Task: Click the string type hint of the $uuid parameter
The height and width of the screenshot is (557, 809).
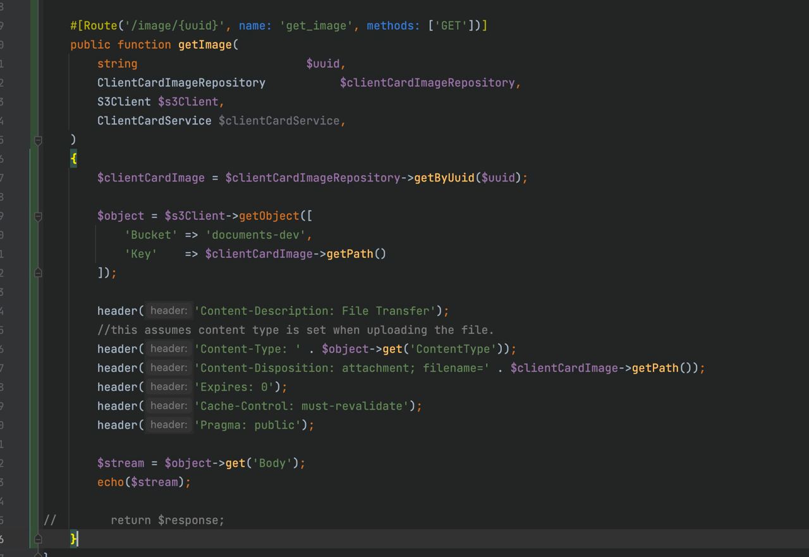Action: click(117, 64)
